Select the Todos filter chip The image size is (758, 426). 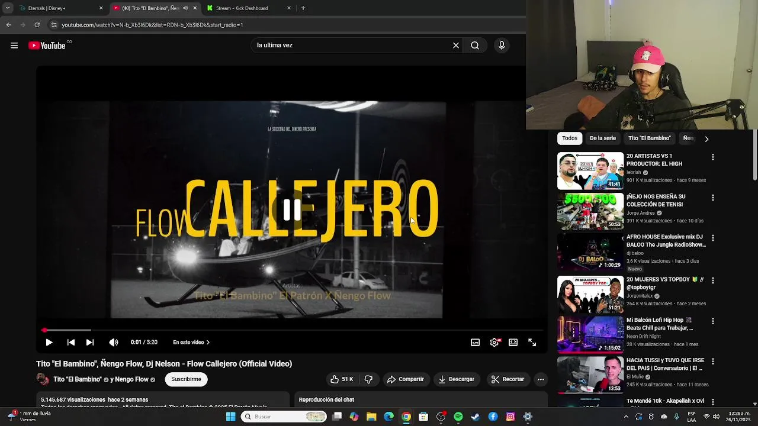point(570,138)
